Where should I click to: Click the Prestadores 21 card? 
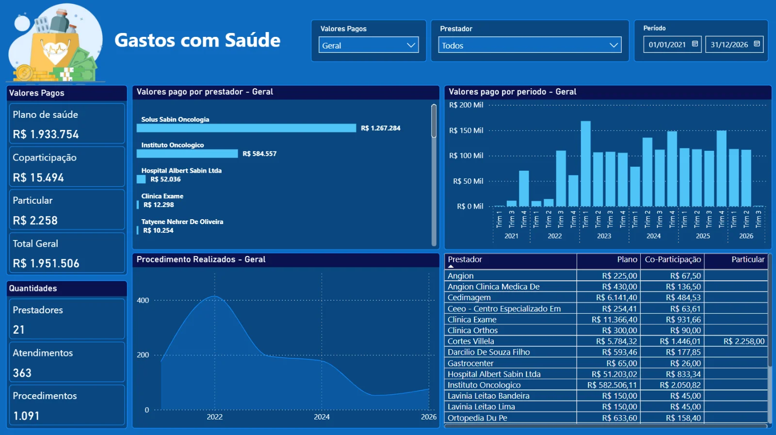click(x=67, y=319)
